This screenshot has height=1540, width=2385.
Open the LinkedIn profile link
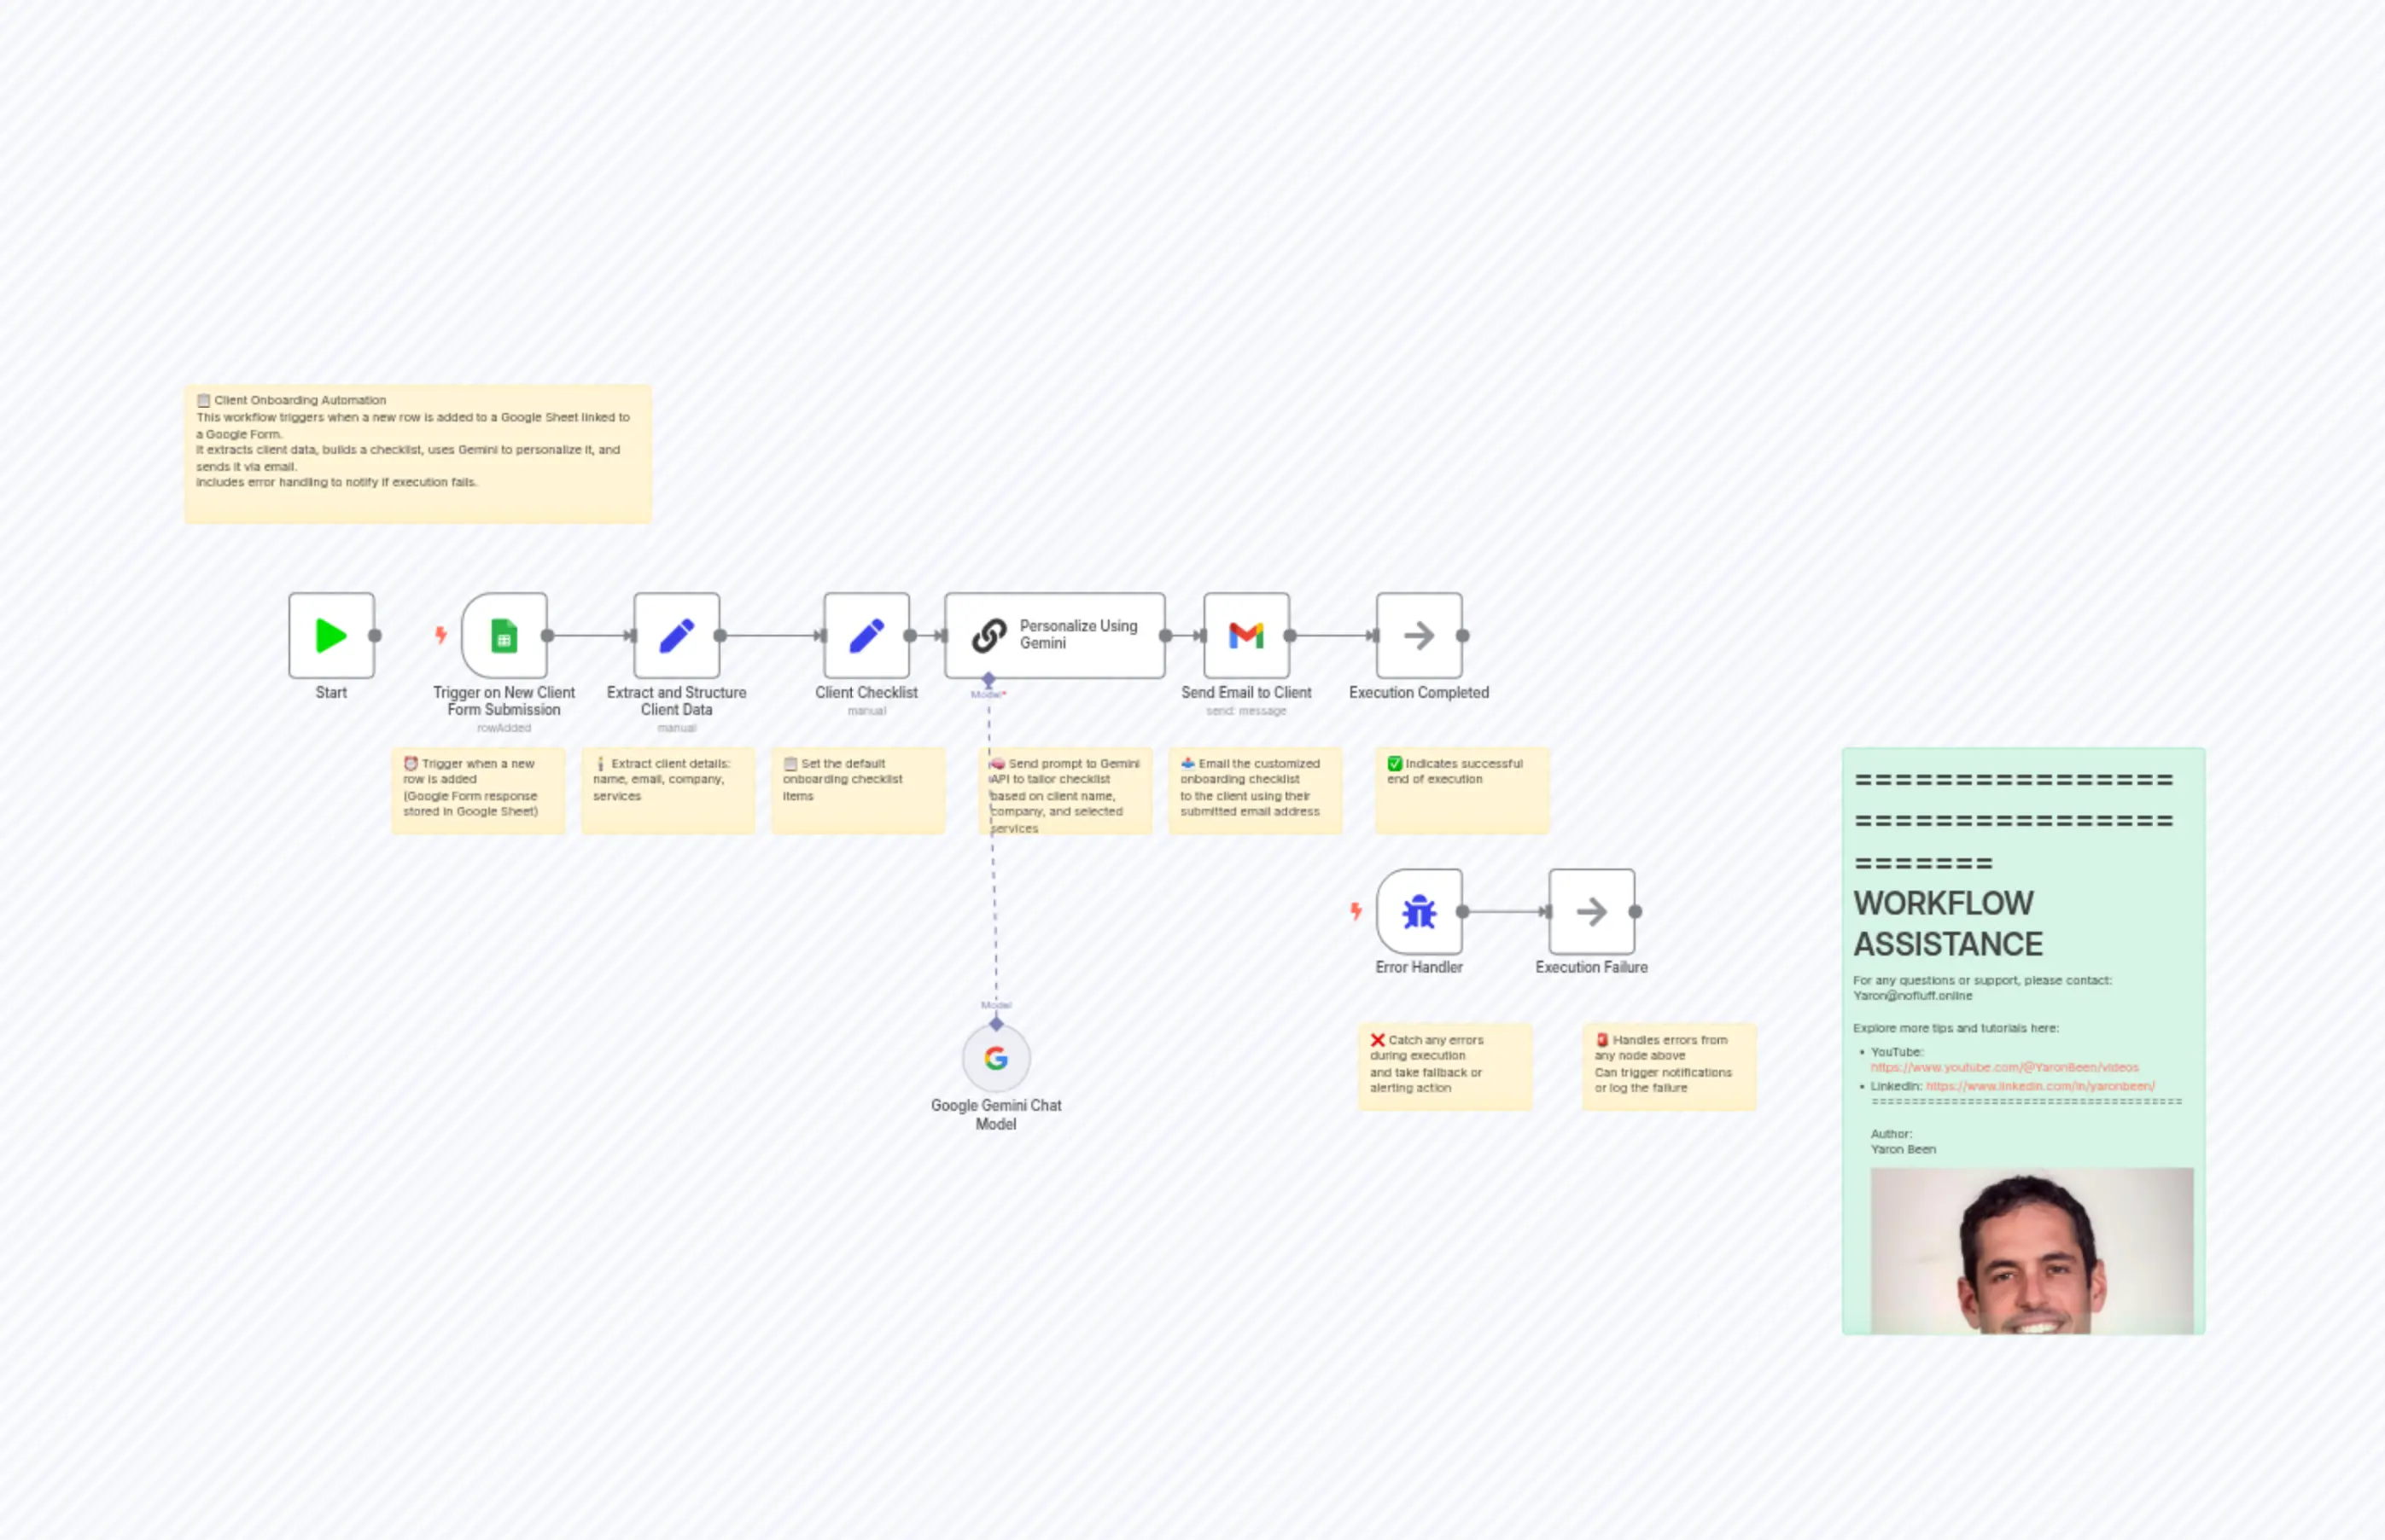(x=2040, y=1086)
